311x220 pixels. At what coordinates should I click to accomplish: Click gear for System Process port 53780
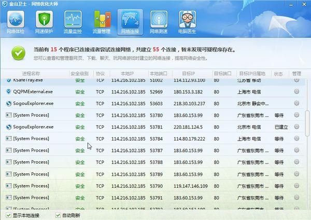296,115
